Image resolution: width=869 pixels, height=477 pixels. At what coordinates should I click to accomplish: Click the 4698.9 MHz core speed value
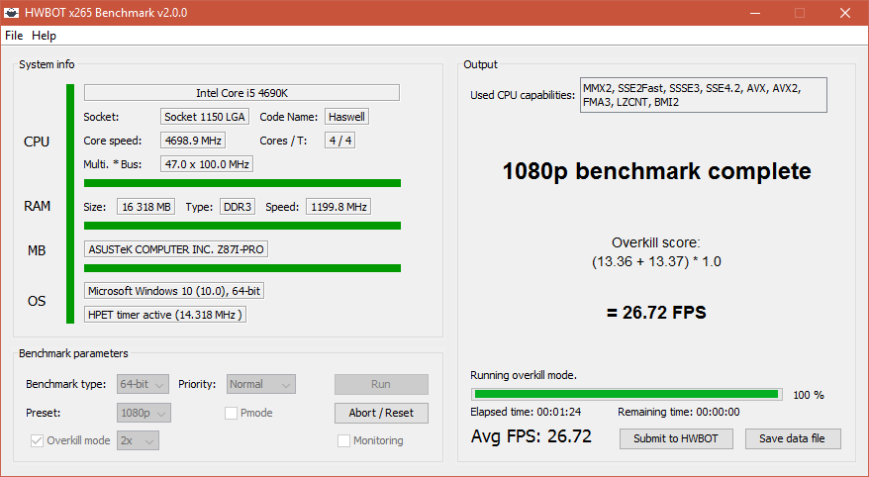[193, 141]
